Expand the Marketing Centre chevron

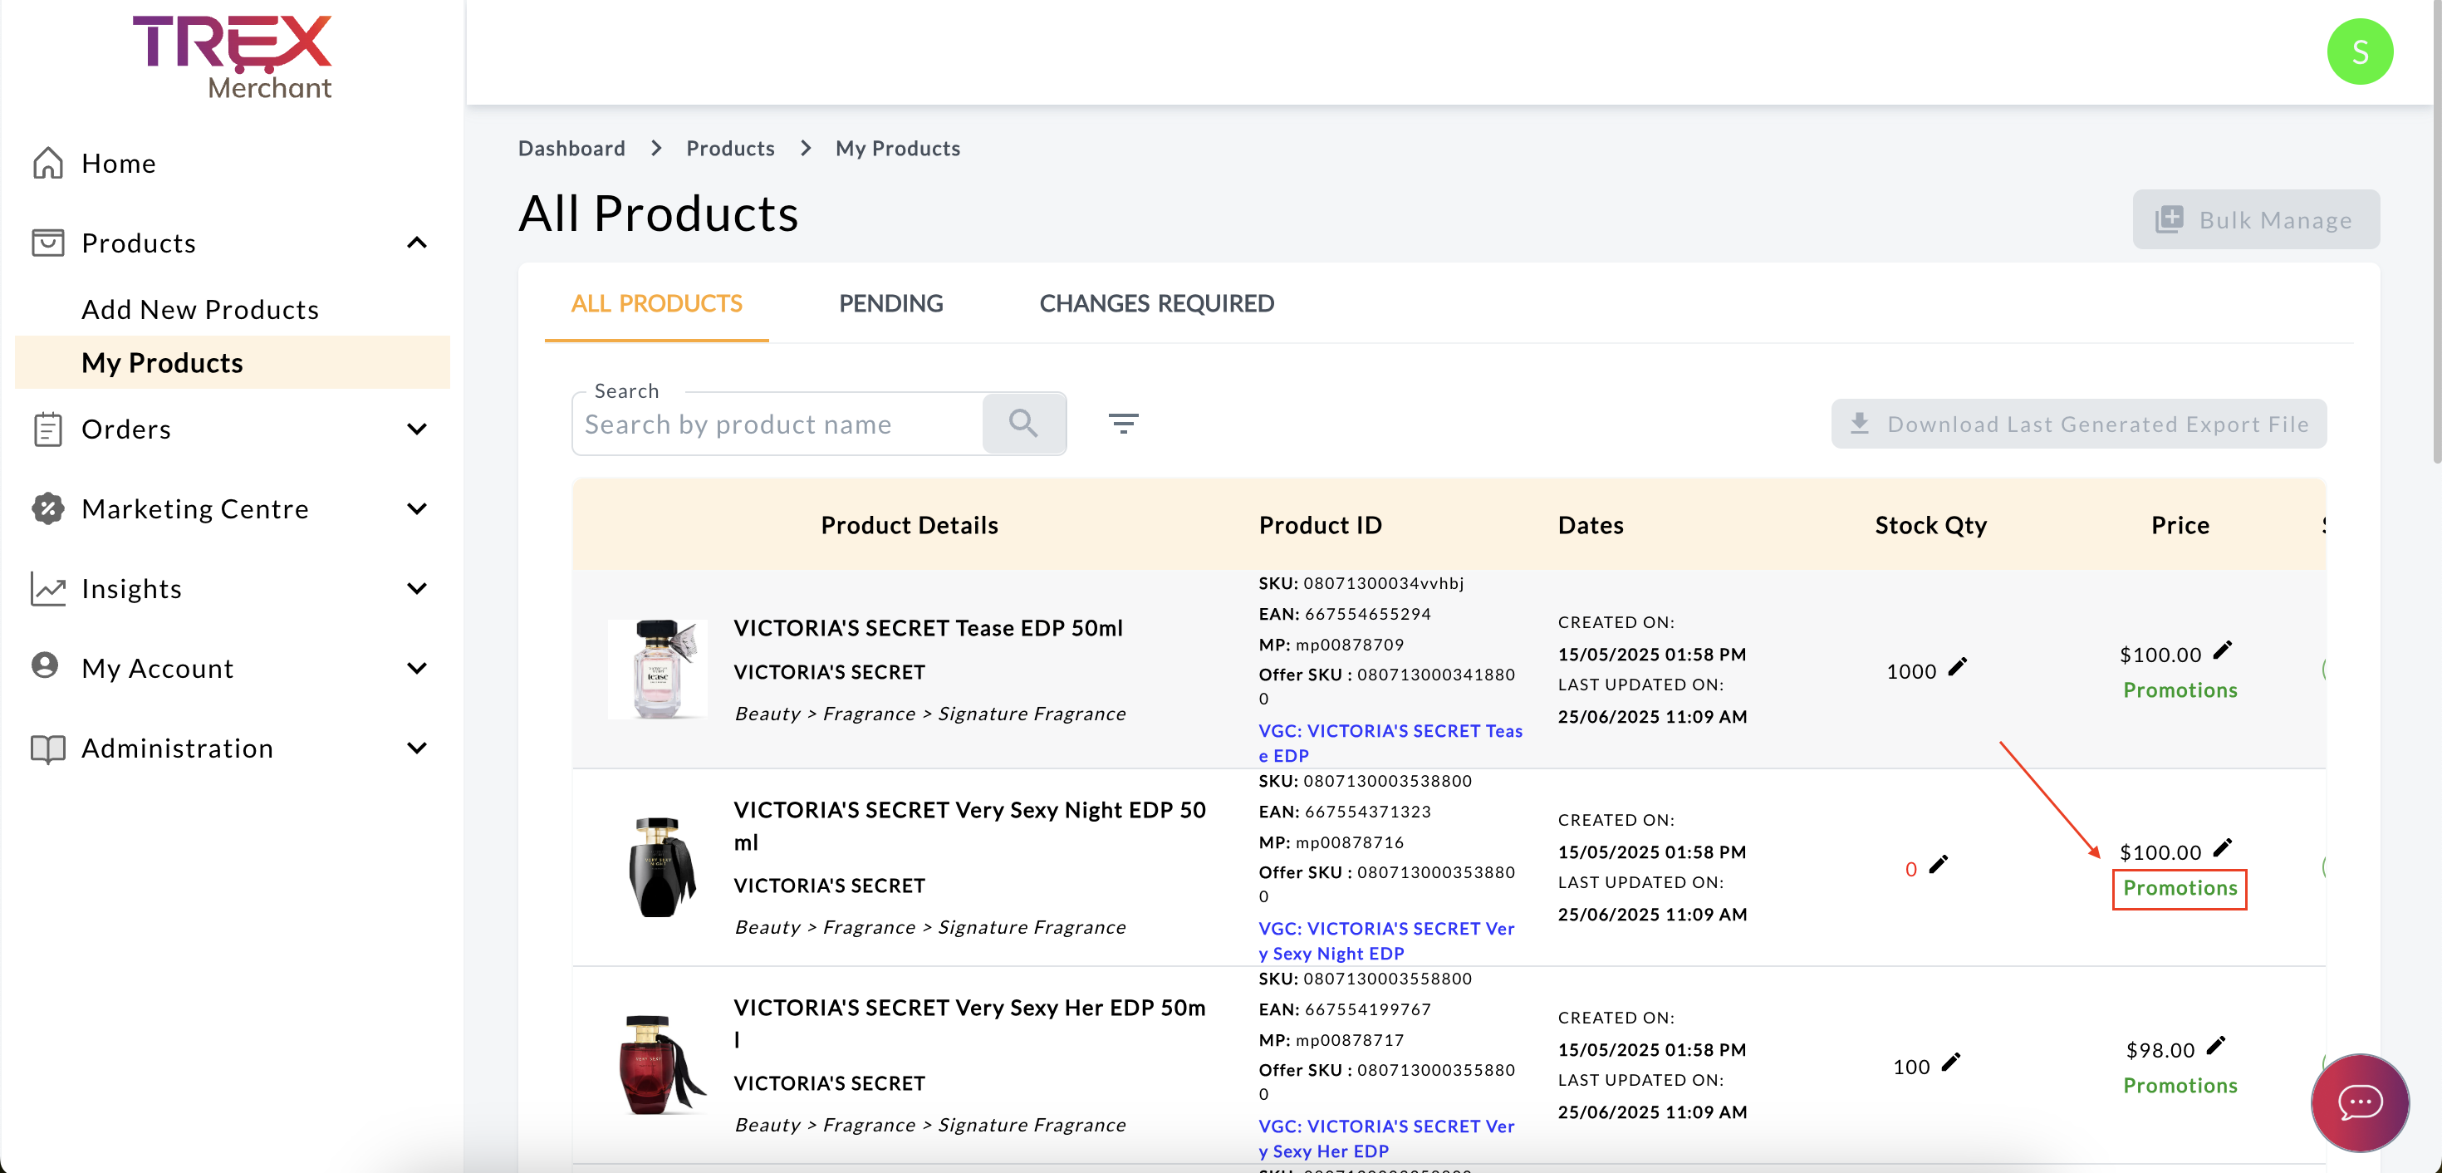[x=416, y=508]
